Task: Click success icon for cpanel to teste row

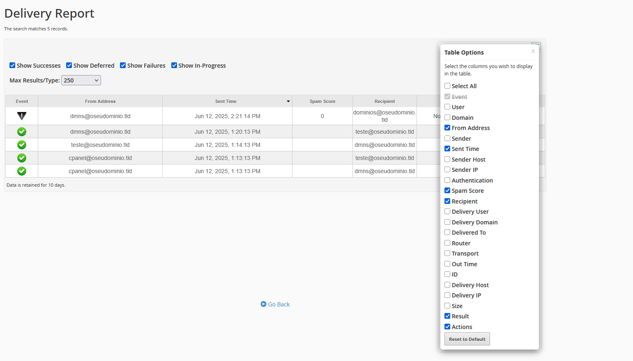Action: click(x=22, y=158)
